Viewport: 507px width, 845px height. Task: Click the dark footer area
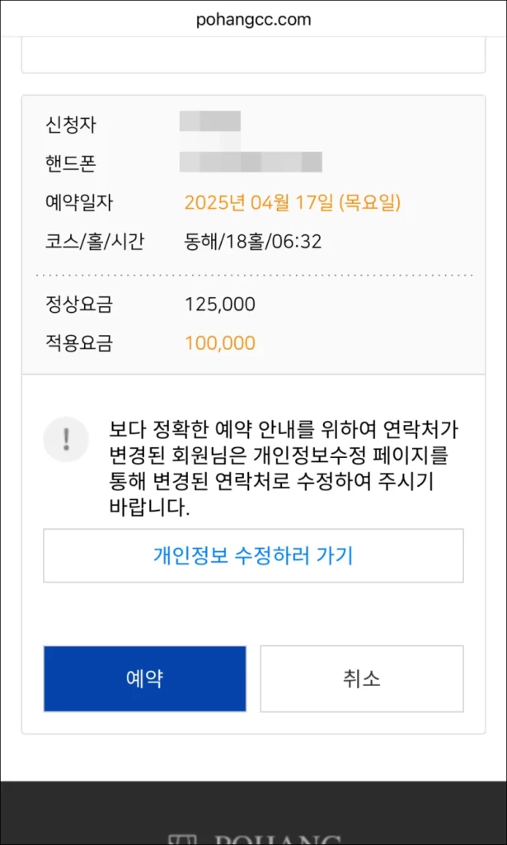[254, 813]
